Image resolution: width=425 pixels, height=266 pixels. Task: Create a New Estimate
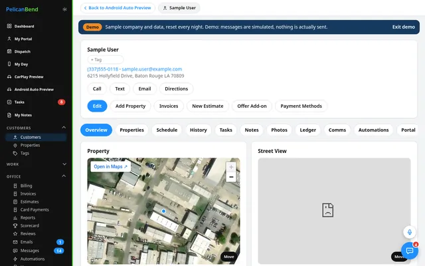[x=208, y=106]
